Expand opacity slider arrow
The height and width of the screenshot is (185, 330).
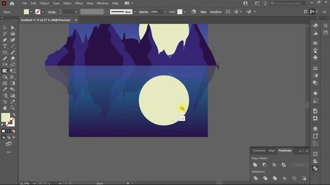[166, 12]
